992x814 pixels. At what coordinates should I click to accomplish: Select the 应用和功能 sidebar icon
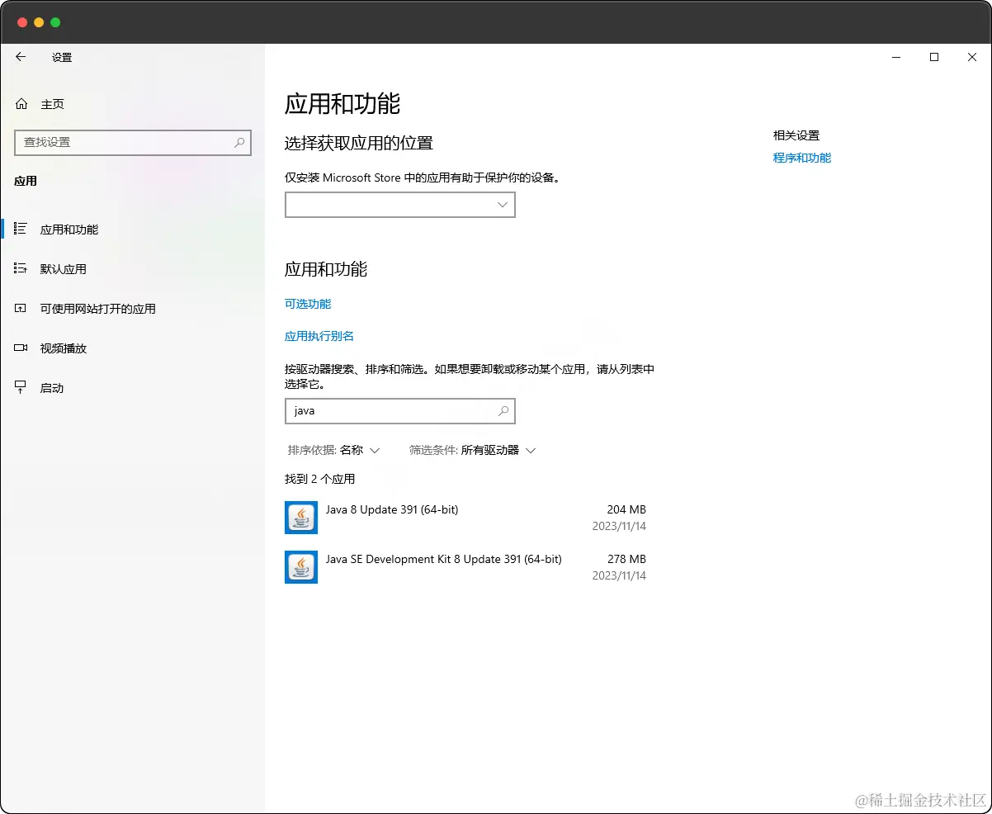click(x=21, y=230)
